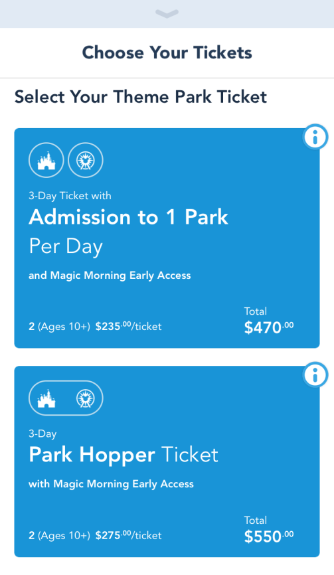Click the Choose Your Tickets header

click(167, 52)
